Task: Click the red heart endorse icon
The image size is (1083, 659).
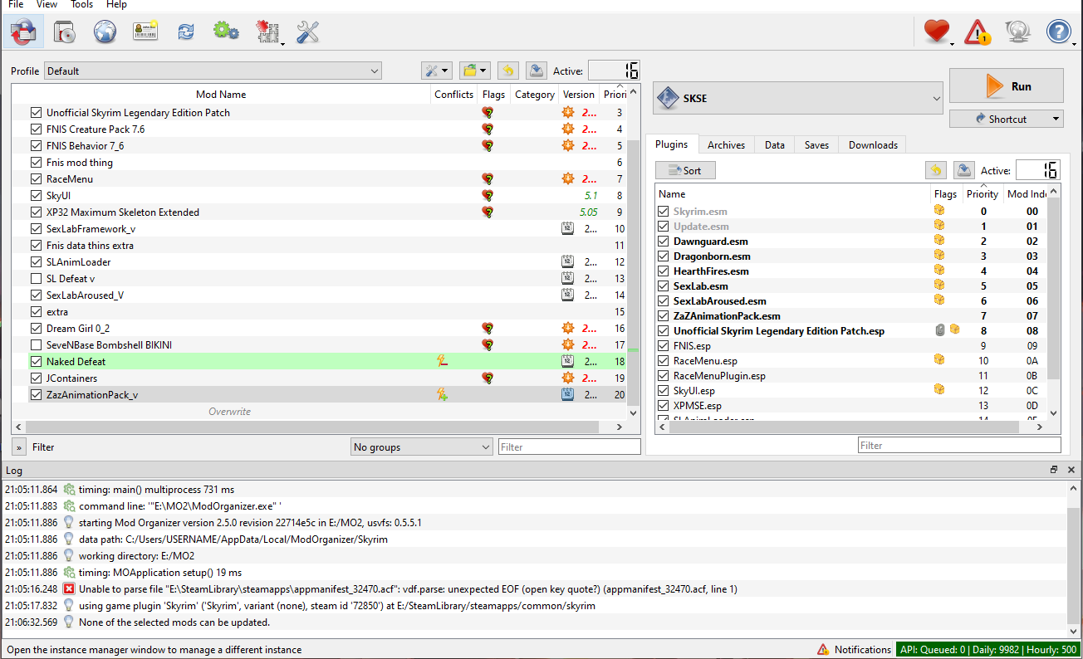Action: [937, 32]
